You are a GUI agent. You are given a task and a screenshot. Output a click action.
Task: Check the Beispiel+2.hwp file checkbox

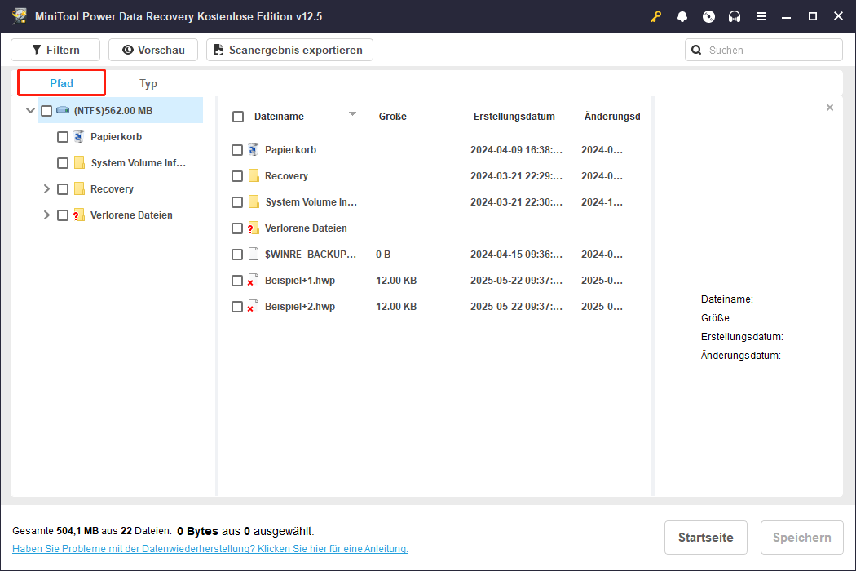coord(237,307)
